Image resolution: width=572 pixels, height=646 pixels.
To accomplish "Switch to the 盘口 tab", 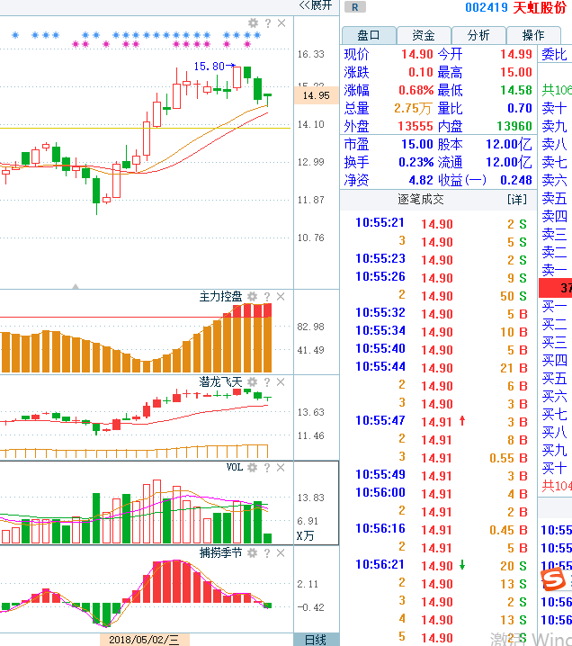I will [x=369, y=35].
